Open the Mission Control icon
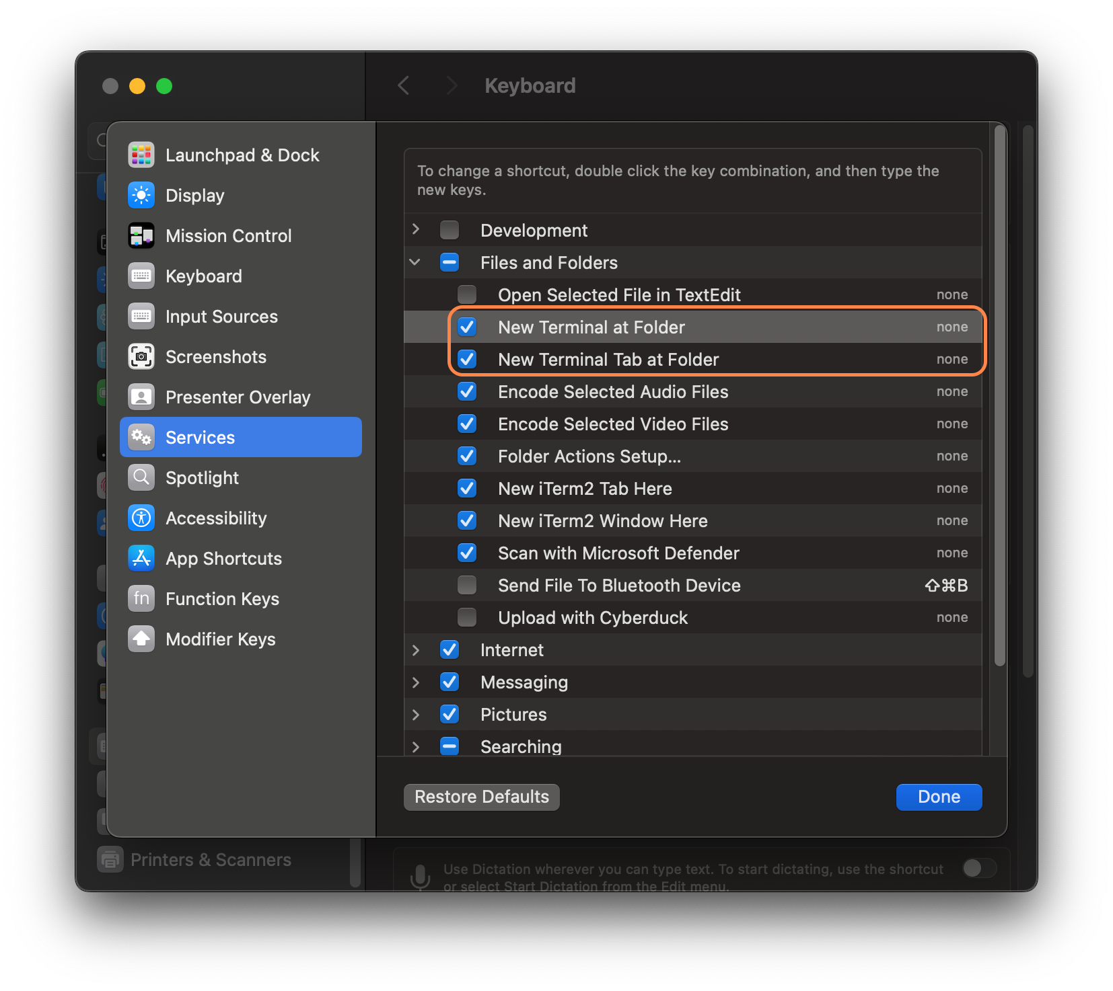1113x991 pixels. point(141,236)
